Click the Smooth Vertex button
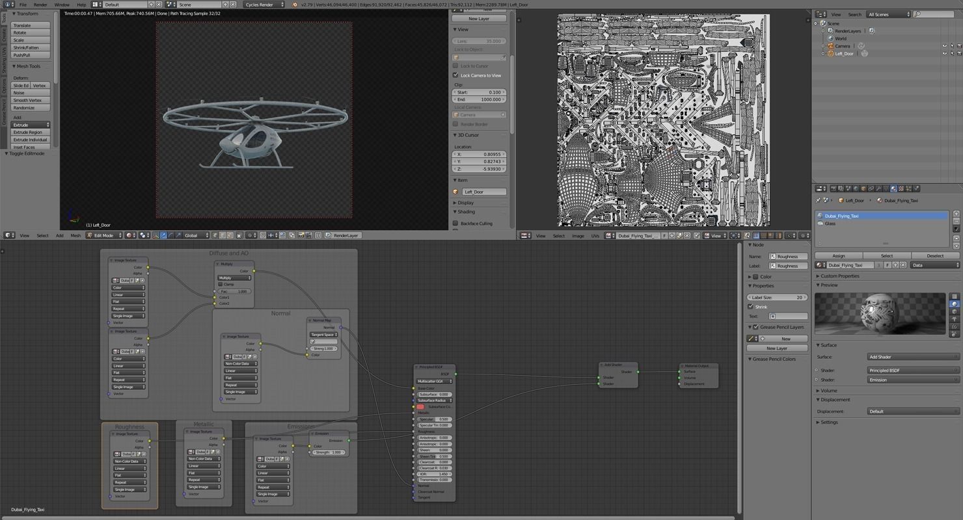The height and width of the screenshot is (520, 963). 31,100
